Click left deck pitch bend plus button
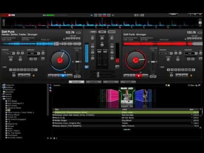This screenshot has width=204, height=153. coord(79,76)
